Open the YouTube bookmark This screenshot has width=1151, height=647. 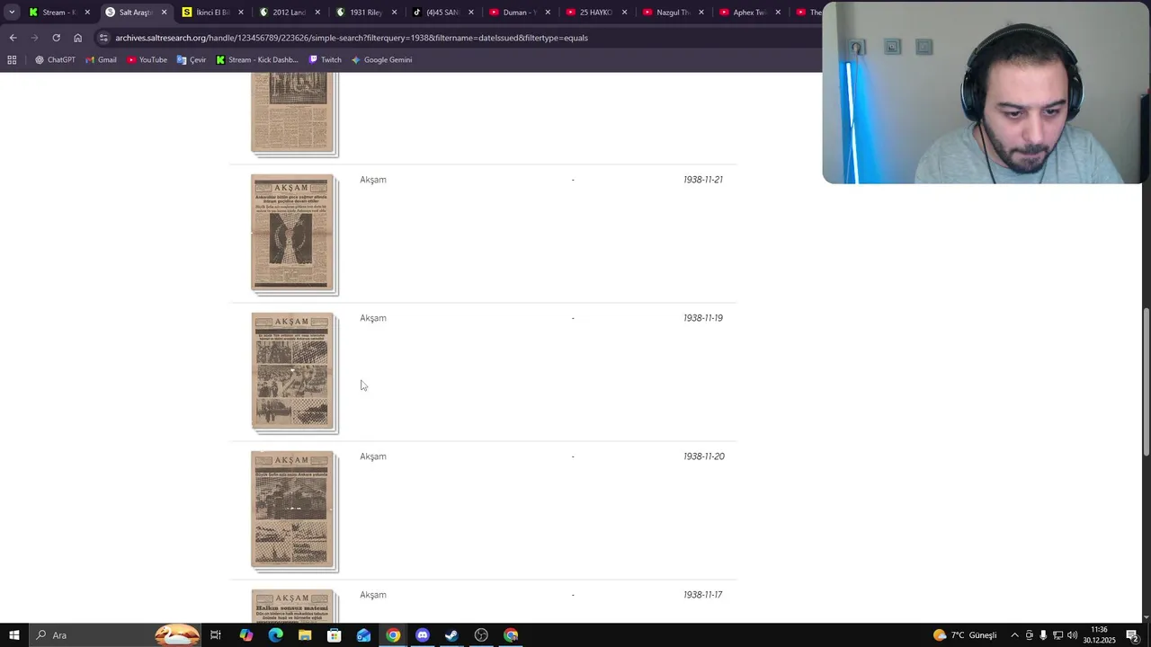coord(147,60)
